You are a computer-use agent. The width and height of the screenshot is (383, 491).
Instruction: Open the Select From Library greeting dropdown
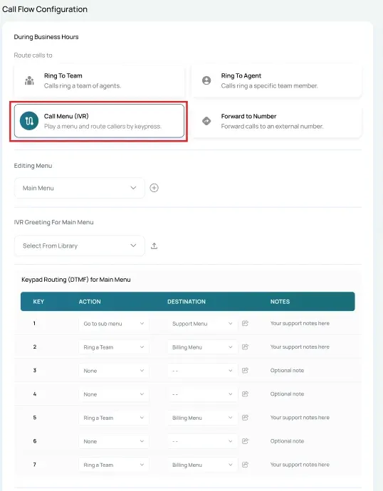pos(80,245)
